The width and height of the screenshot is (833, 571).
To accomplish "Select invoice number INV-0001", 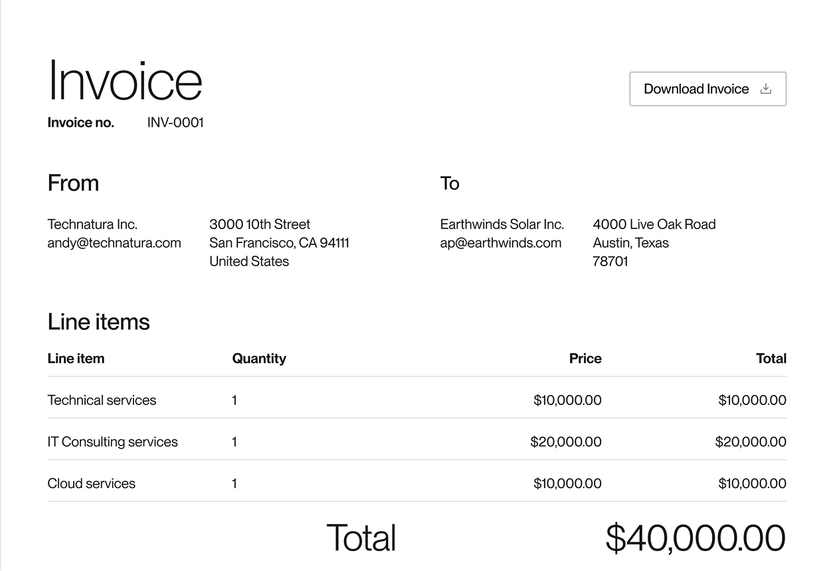I will [175, 123].
